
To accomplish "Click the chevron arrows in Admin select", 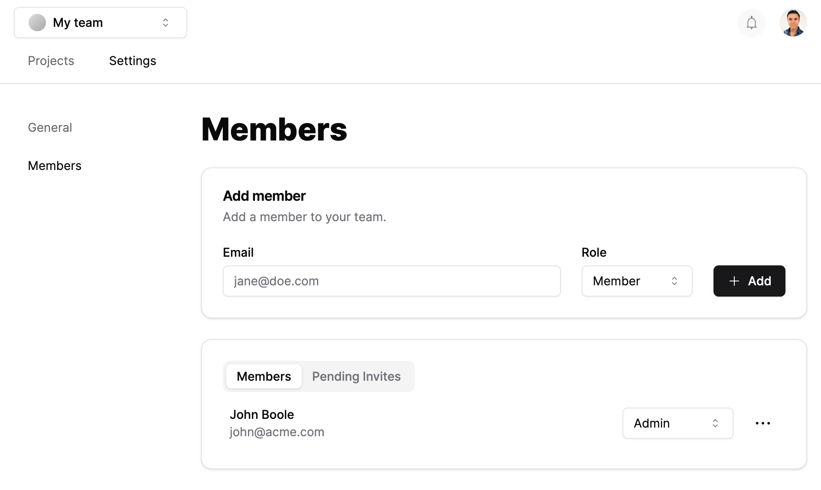I will (715, 423).
